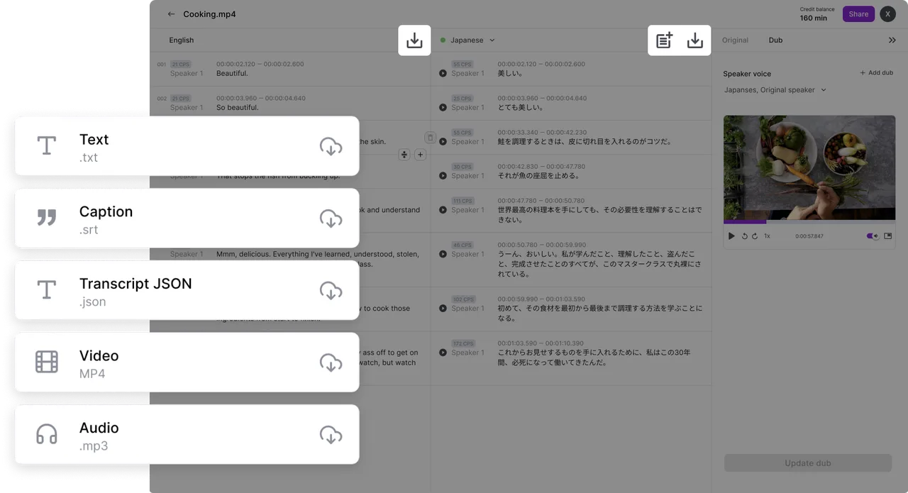The height and width of the screenshot is (493, 908).
Task: Download the English transcript via download icon
Action: tap(414, 40)
